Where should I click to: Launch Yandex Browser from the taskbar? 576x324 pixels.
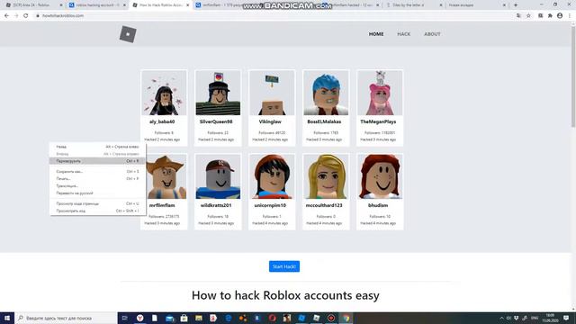(x=140, y=318)
